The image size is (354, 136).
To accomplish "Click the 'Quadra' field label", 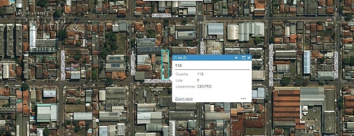I will (x=182, y=74).
